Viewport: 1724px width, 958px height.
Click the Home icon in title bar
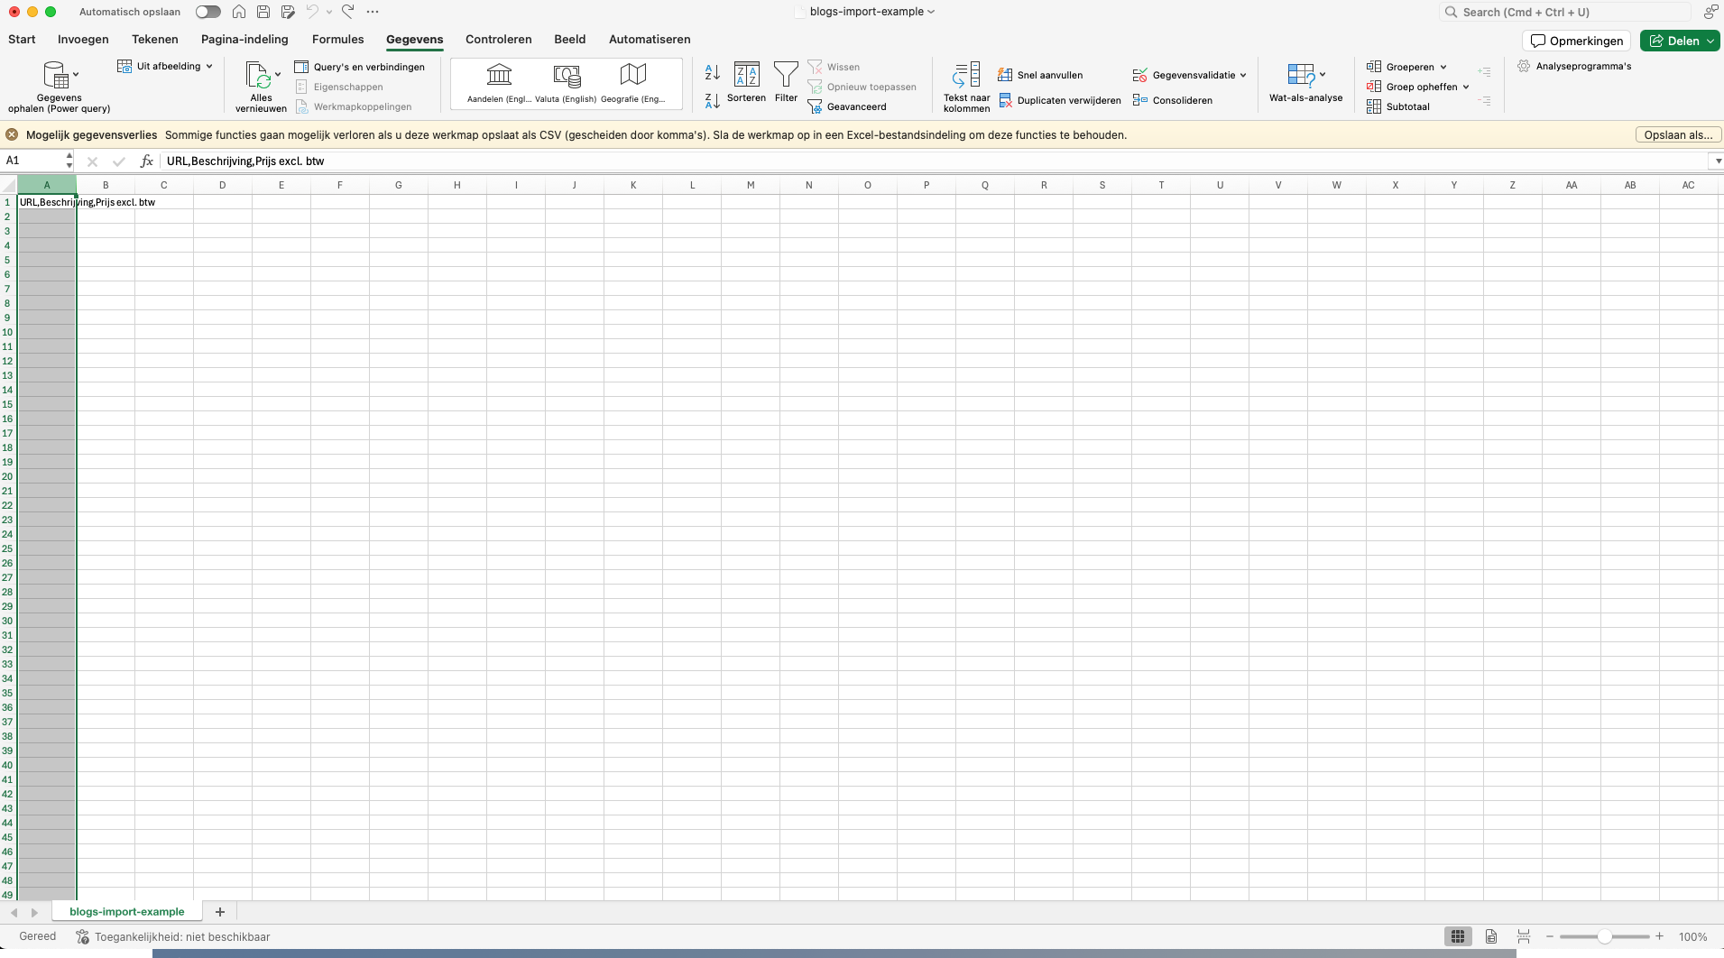[x=239, y=12]
